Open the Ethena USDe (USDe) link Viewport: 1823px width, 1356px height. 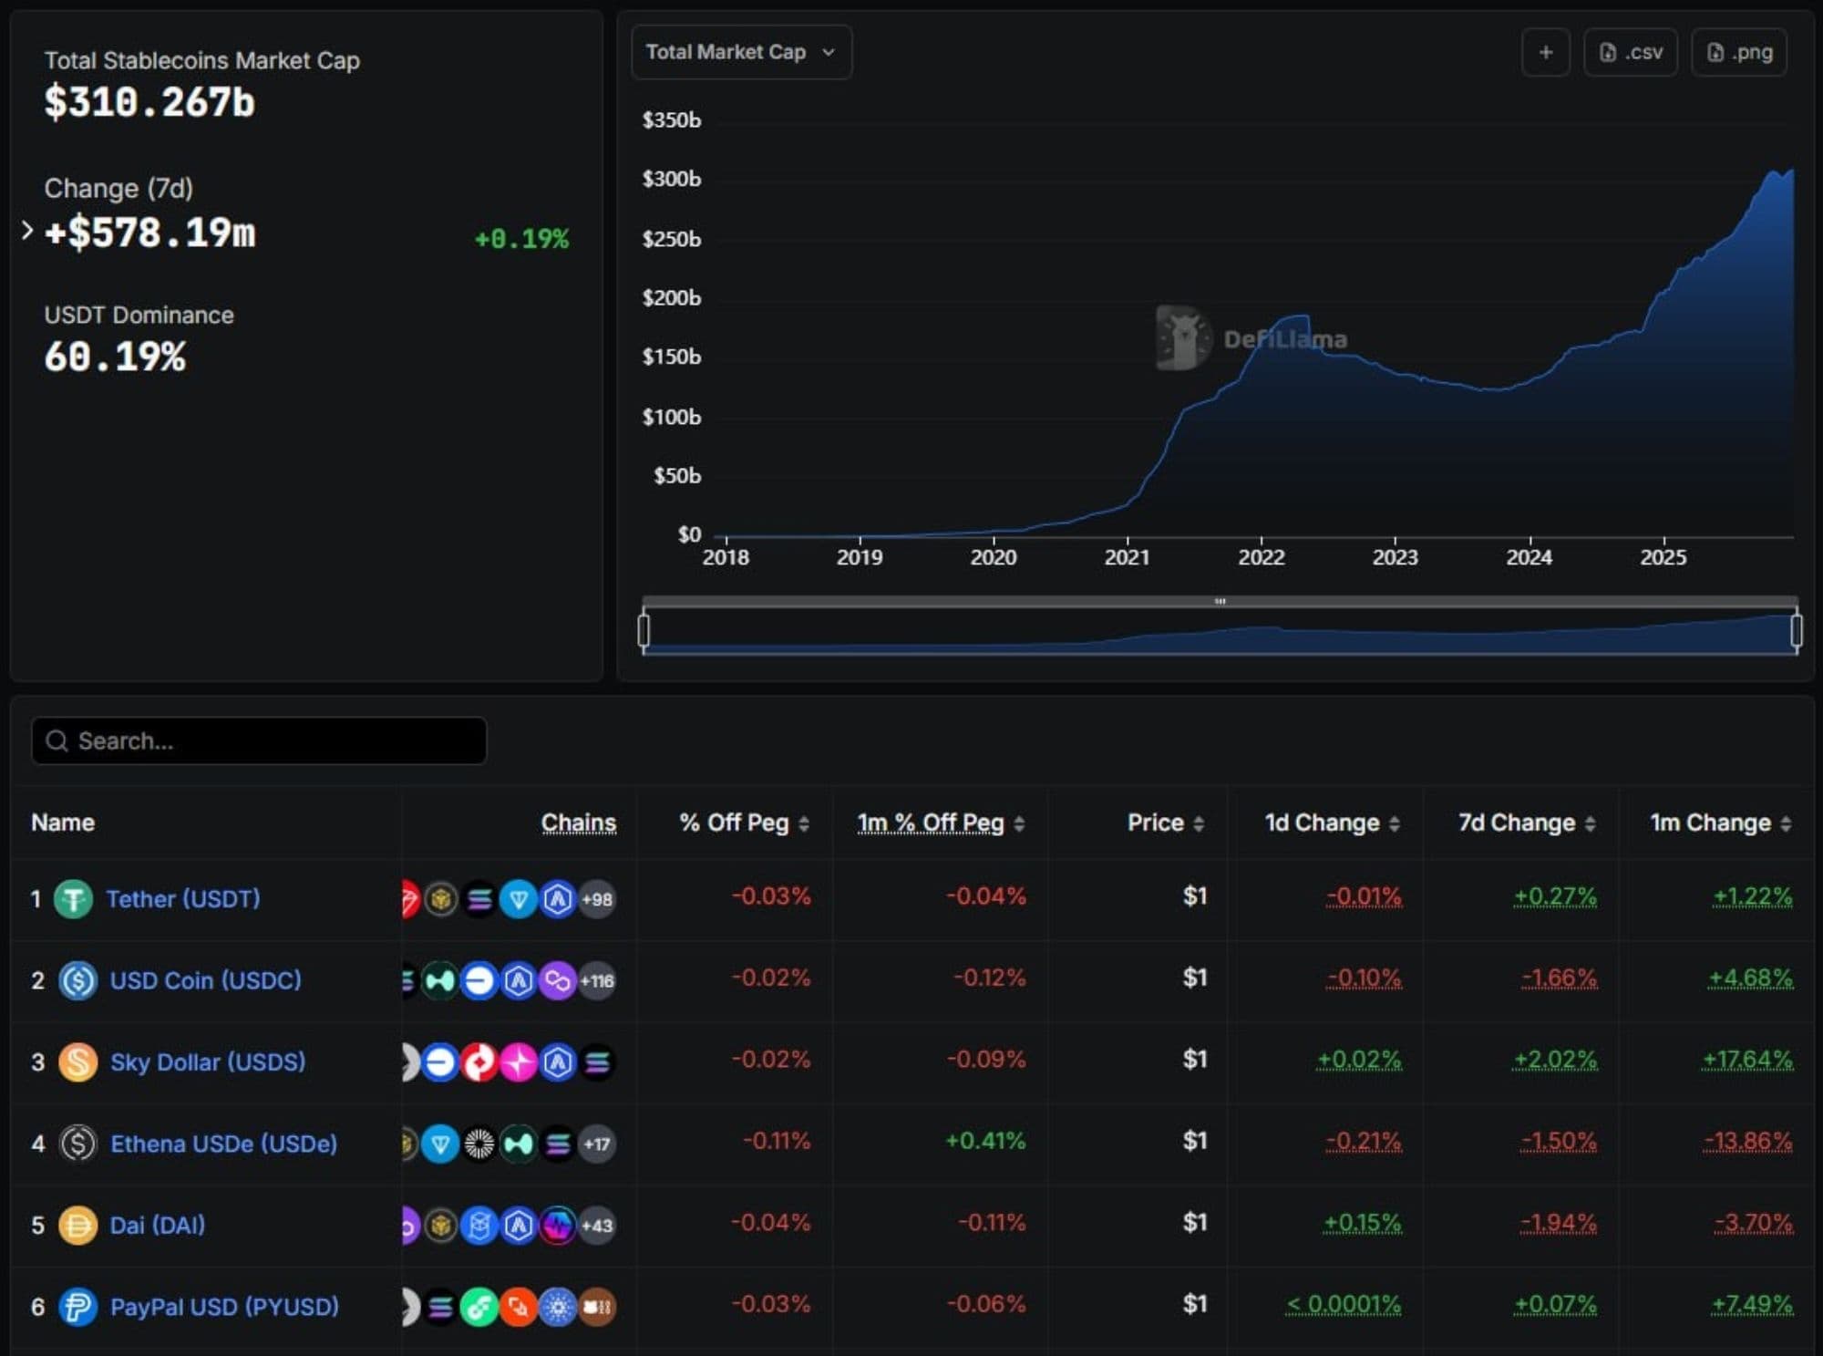pyautogui.click(x=223, y=1144)
